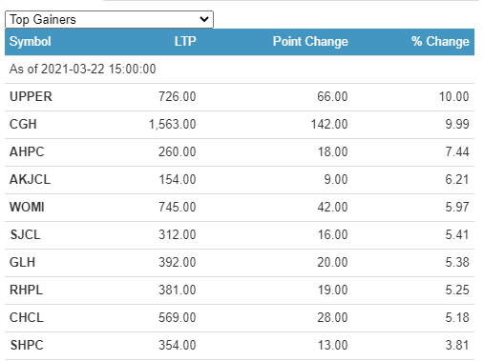Viewport: 484px width, 361px height.
Task: Click the SHPC symbol
Action: pyautogui.click(x=27, y=345)
